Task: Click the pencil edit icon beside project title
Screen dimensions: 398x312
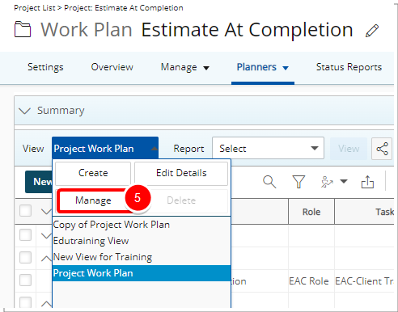Action: 372,31
